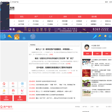The image size is (112, 112).
Task: Click the 进入频道 link at right
Action: coord(109,107)
